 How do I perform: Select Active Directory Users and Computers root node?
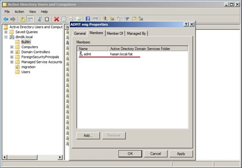36,27
